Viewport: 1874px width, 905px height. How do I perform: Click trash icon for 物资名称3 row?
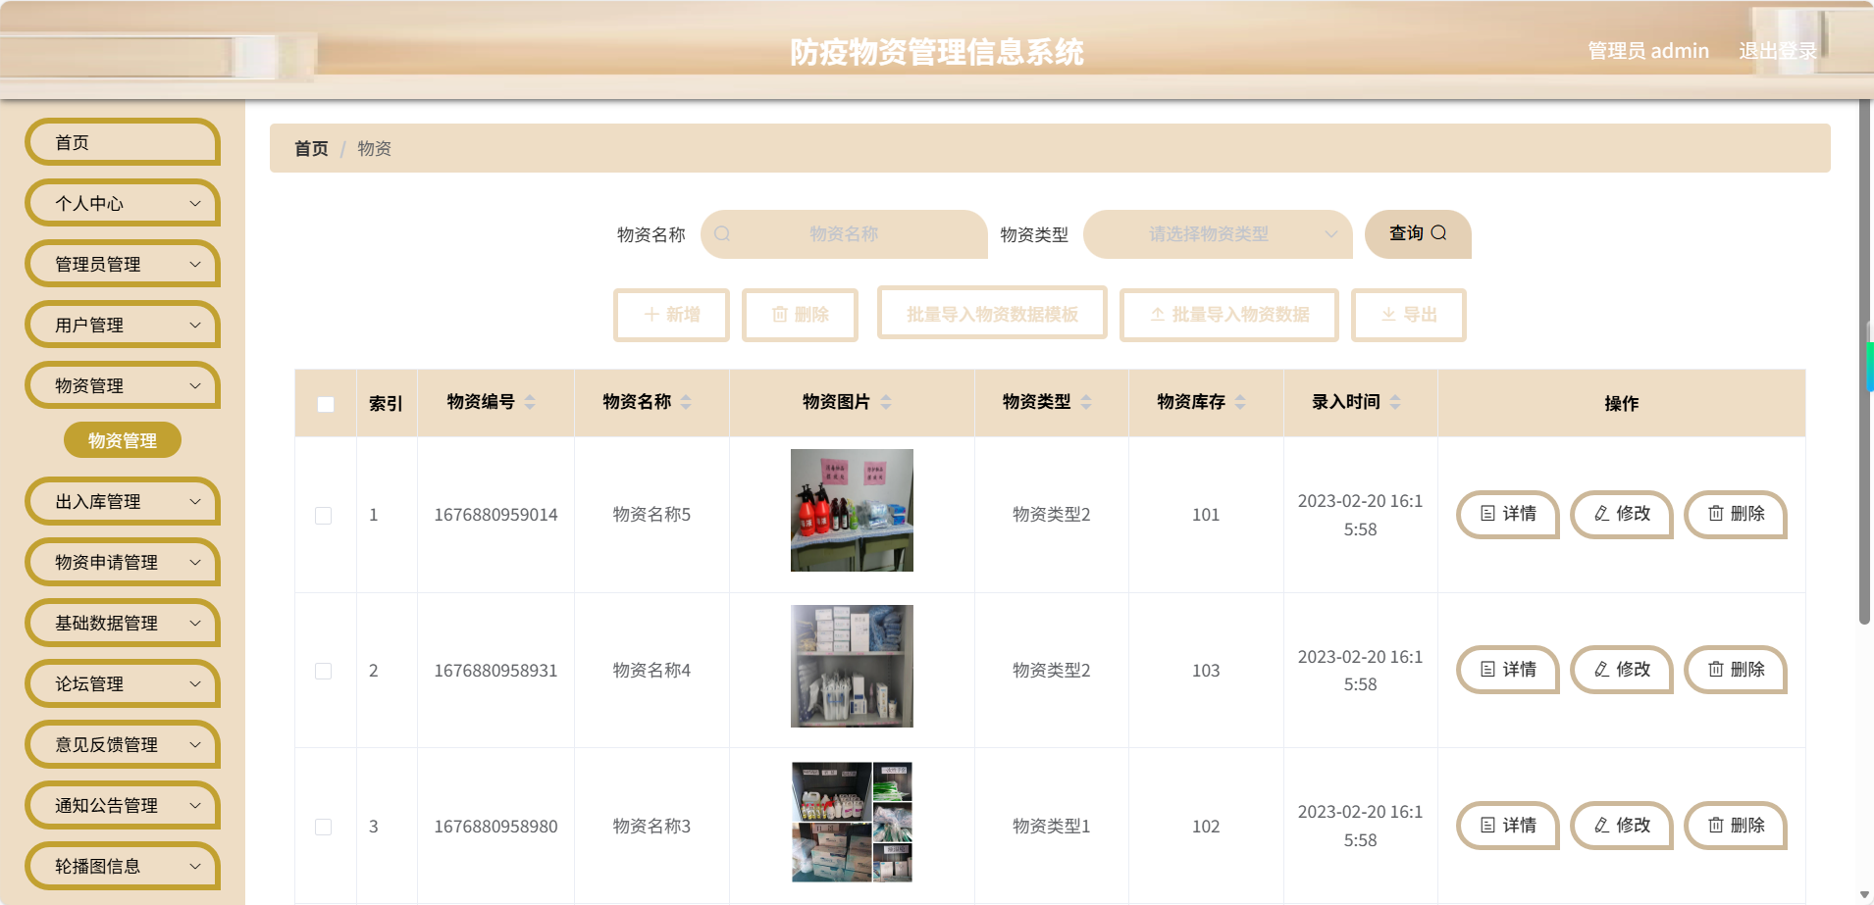click(1715, 826)
